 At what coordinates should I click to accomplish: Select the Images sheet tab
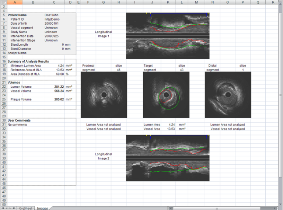[42, 208]
